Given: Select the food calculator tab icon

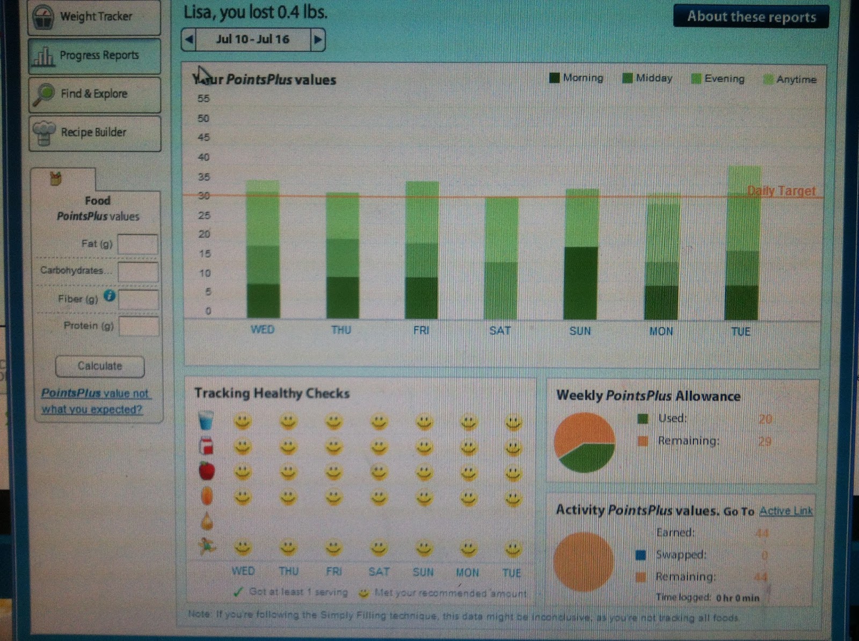Looking at the screenshot, I should (56, 179).
